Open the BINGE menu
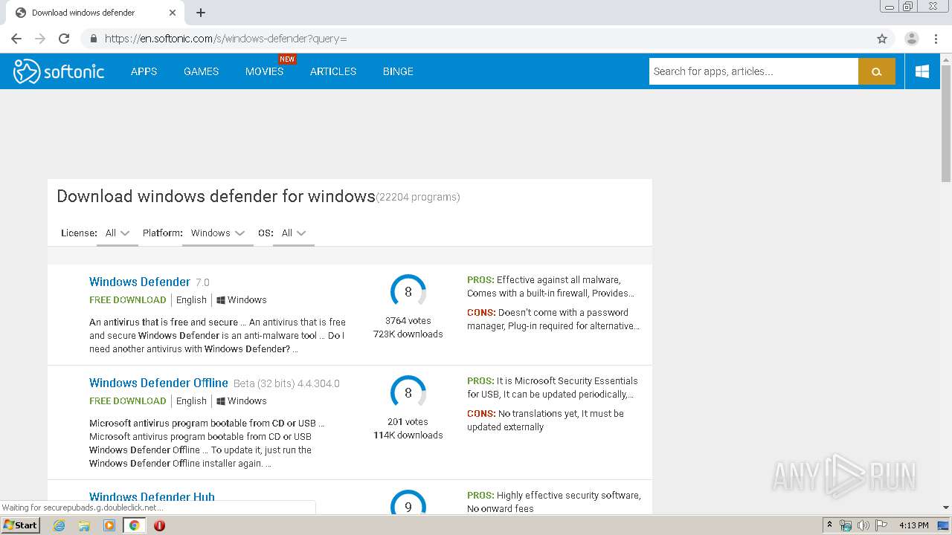 point(398,71)
